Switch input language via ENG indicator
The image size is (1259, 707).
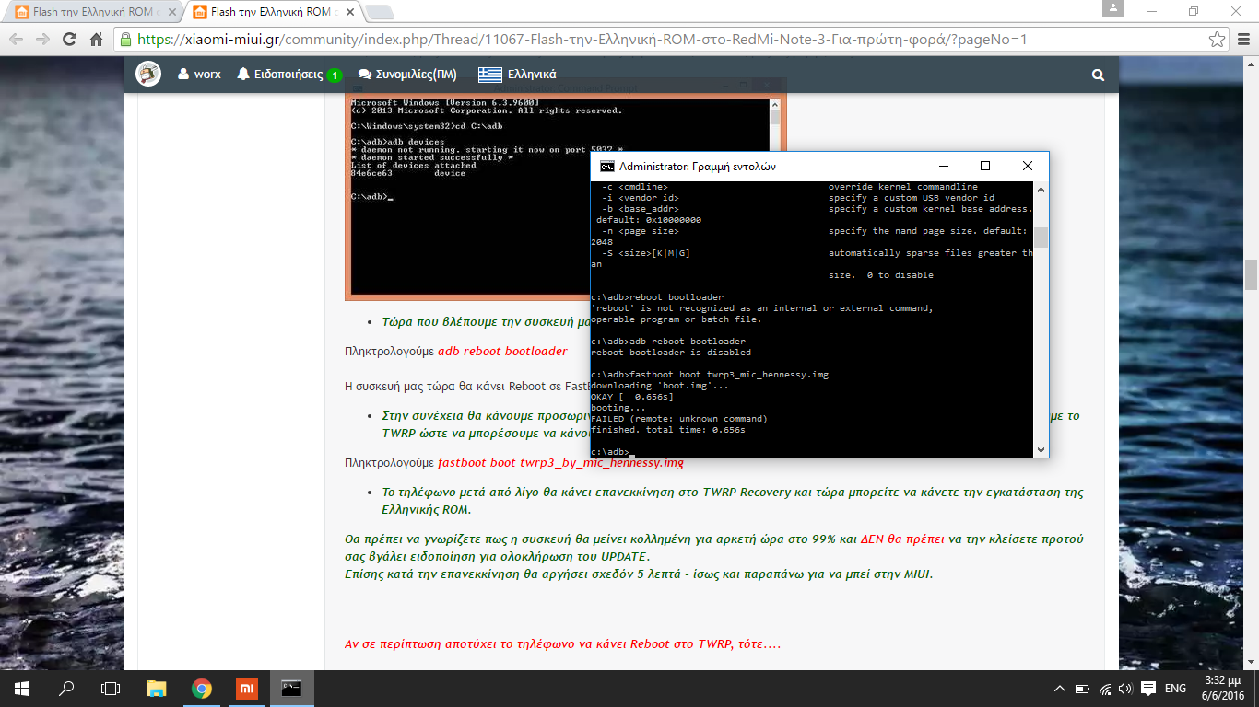[x=1175, y=689]
